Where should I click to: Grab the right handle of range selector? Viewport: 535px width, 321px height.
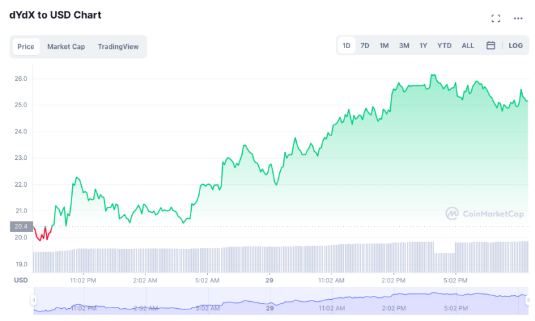click(x=528, y=300)
